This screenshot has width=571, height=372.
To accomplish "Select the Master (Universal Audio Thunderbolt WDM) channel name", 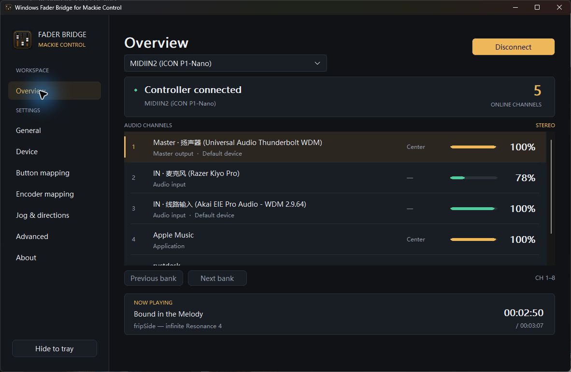I will [238, 143].
